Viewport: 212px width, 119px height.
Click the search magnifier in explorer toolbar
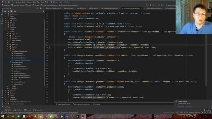(x=43, y=12)
